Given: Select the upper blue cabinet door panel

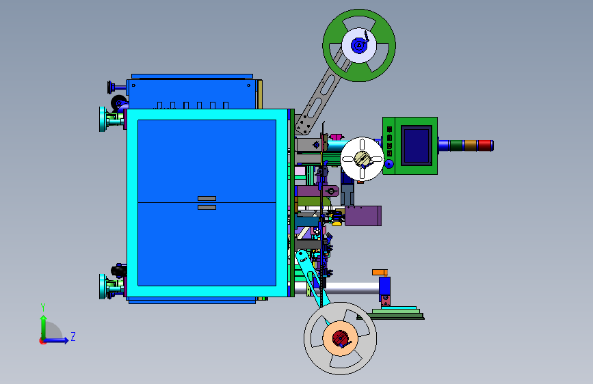Looking at the screenshot, I should pyautogui.click(x=207, y=161).
